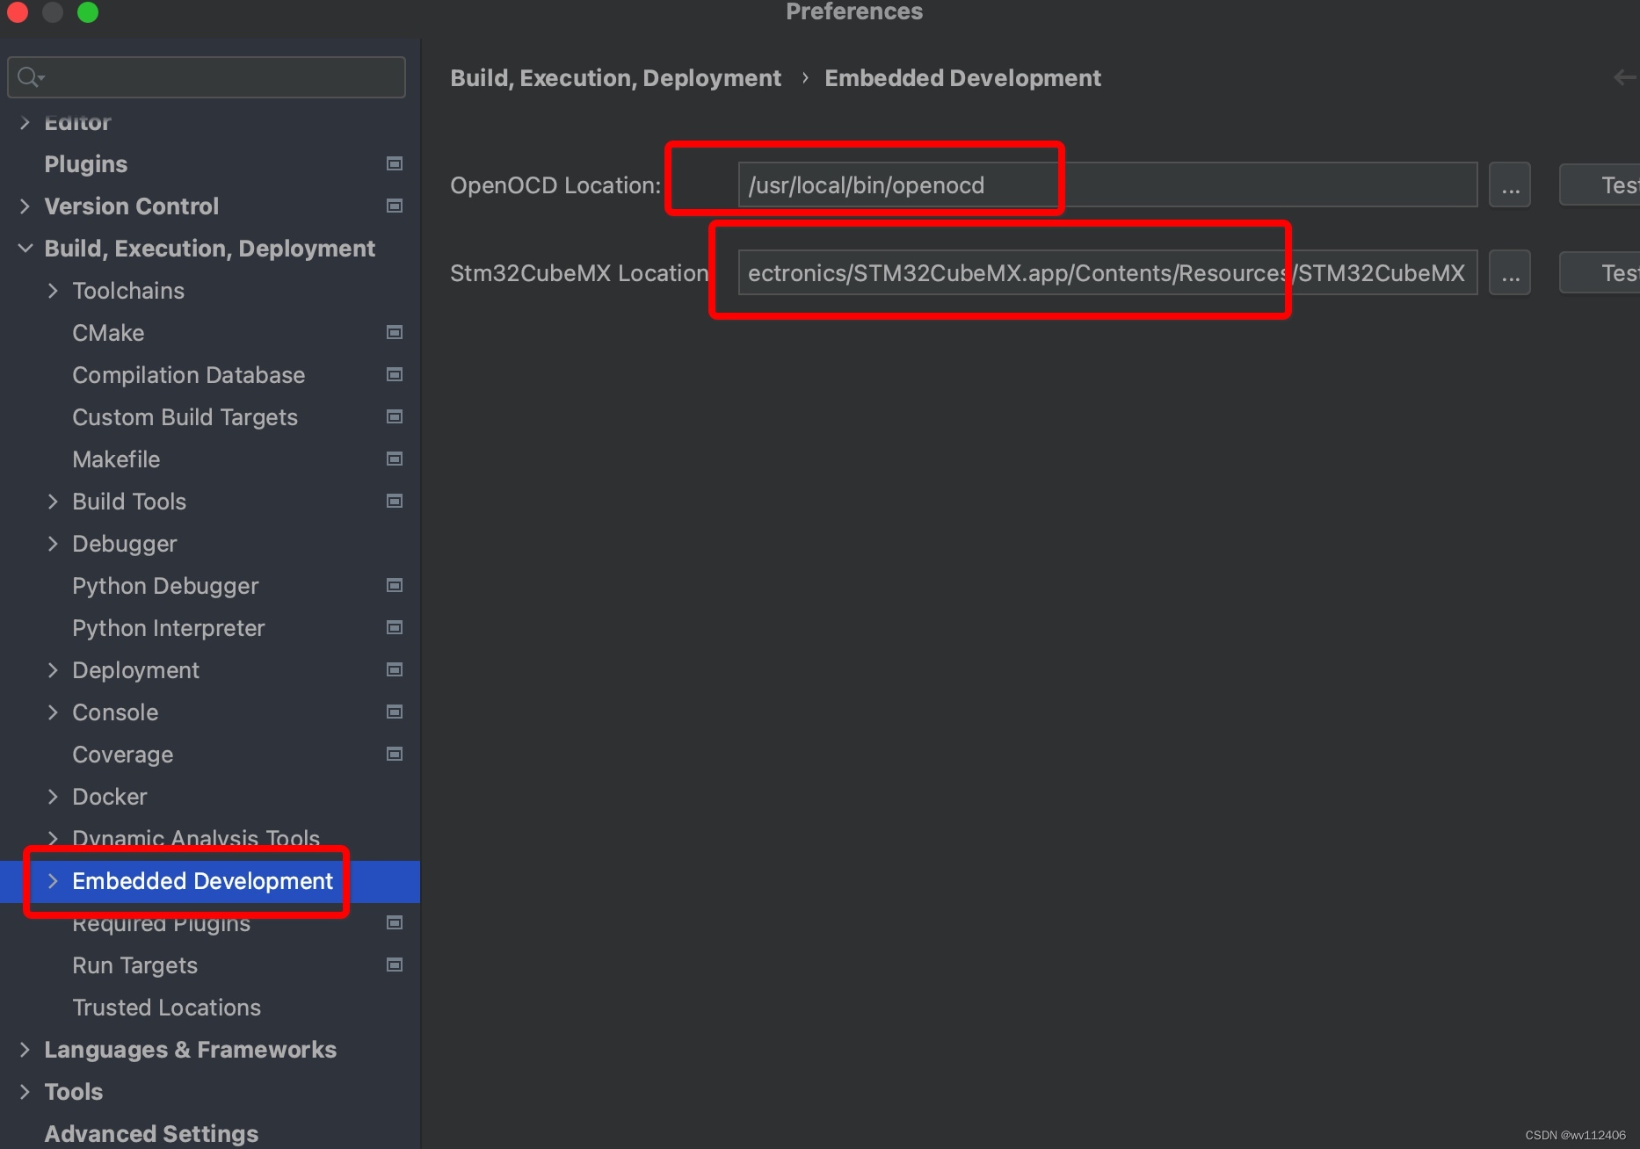
Task: Expand the Debugger node
Action: click(x=53, y=544)
